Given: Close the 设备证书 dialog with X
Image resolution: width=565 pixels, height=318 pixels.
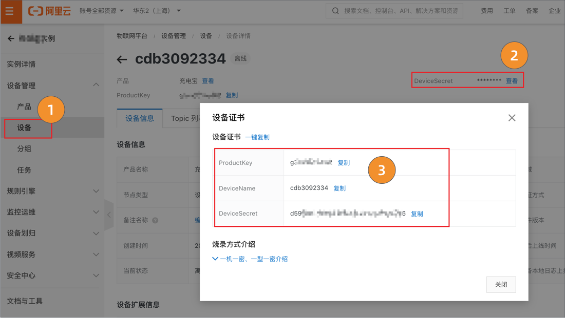Looking at the screenshot, I should (512, 118).
